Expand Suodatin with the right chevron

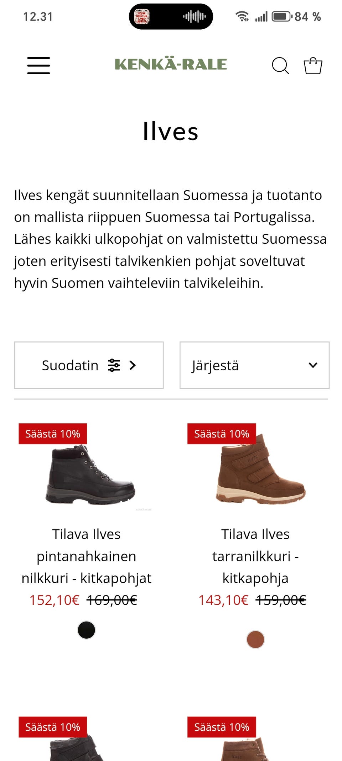point(133,365)
